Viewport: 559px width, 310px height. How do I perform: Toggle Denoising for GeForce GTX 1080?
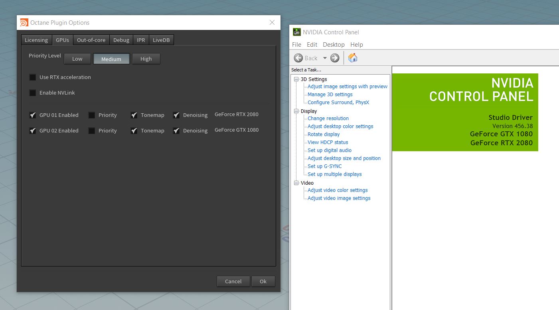[x=176, y=130]
